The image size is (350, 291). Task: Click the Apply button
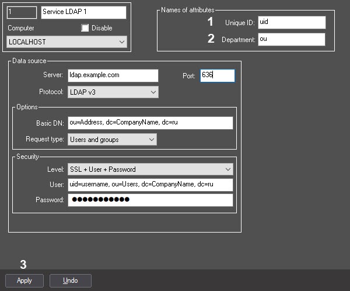(x=24, y=280)
